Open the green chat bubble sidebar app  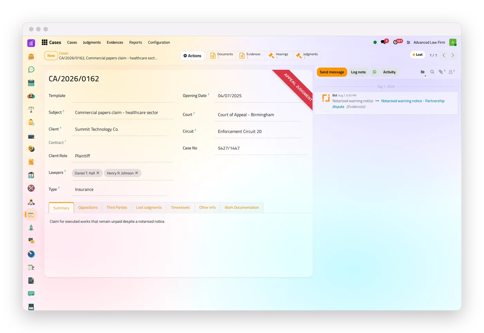pyautogui.click(x=31, y=70)
